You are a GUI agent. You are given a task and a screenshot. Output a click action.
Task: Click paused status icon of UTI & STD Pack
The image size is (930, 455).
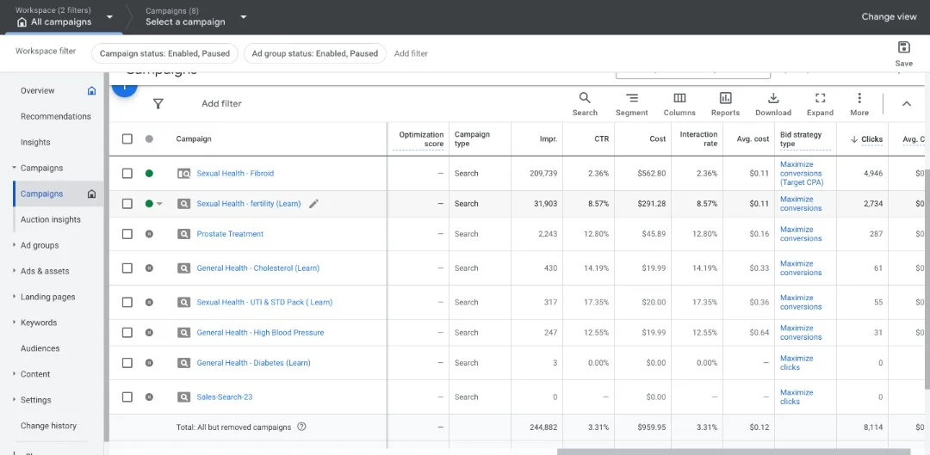(x=149, y=302)
